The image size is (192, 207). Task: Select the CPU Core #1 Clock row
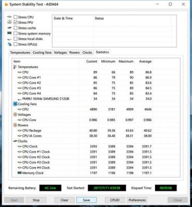tap(83, 152)
